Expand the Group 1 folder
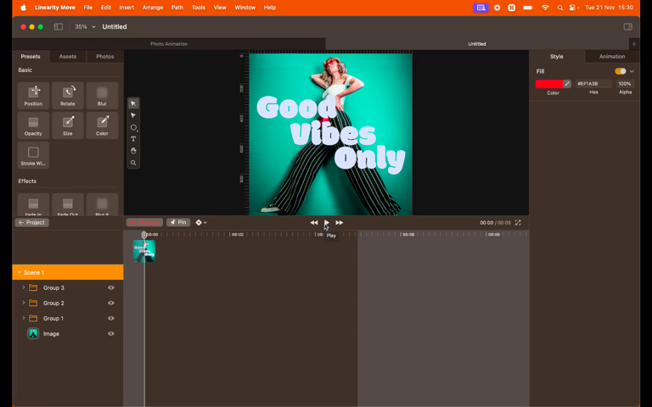Viewport: 652px width, 407px height. tap(23, 318)
